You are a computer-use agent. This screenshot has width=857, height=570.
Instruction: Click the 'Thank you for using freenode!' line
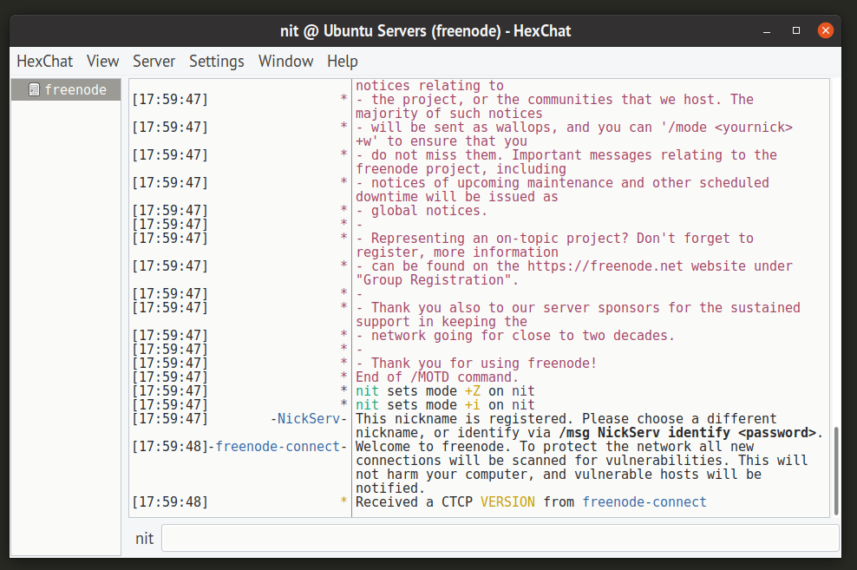484,364
